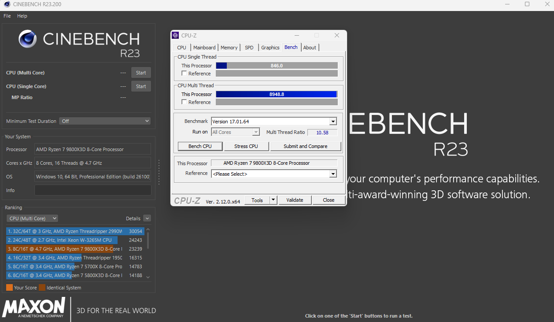Click the multi thread score bar 8948.8
Screen dimensions: 554x322
point(277,94)
